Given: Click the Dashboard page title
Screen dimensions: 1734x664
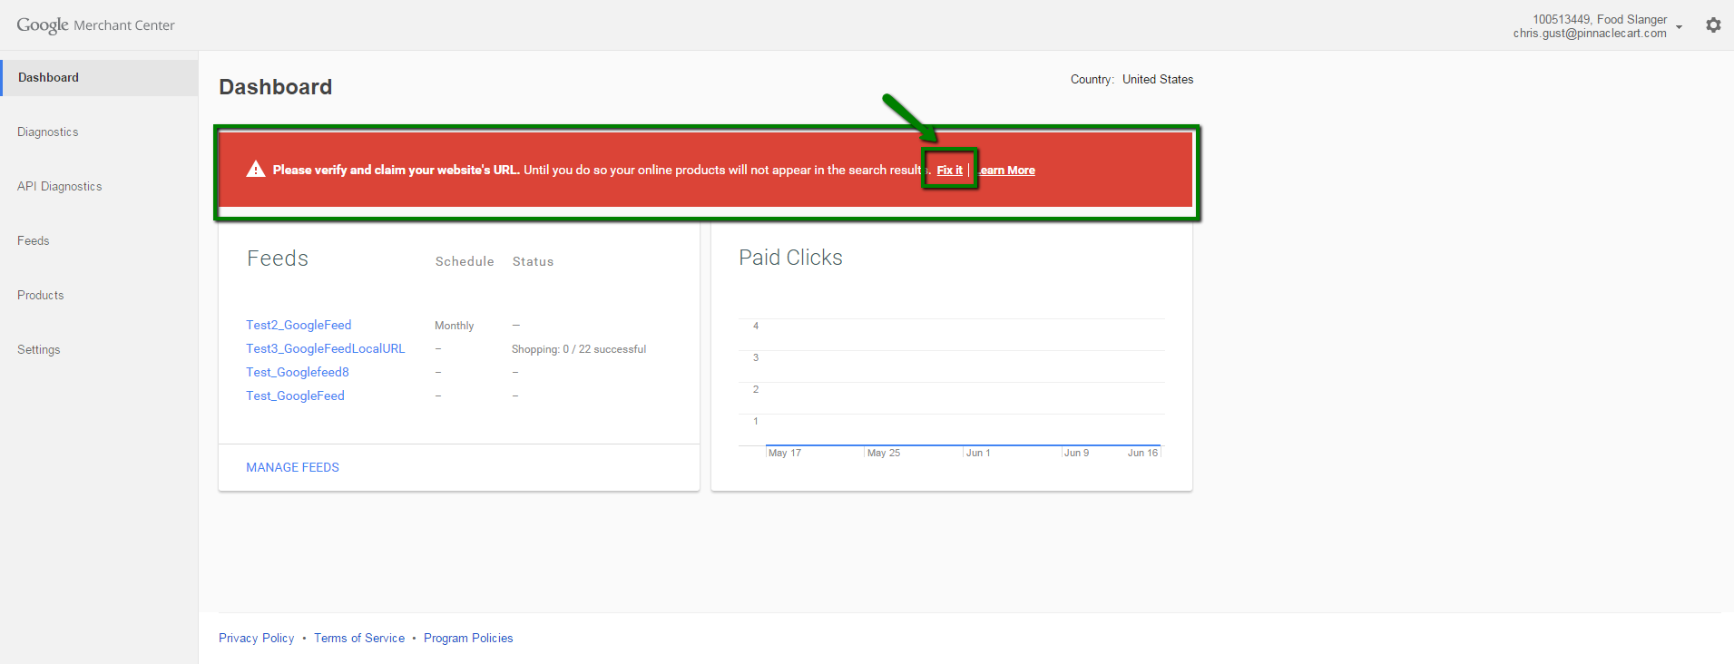Looking at the screenshot, I should click(x=276, y=87).
